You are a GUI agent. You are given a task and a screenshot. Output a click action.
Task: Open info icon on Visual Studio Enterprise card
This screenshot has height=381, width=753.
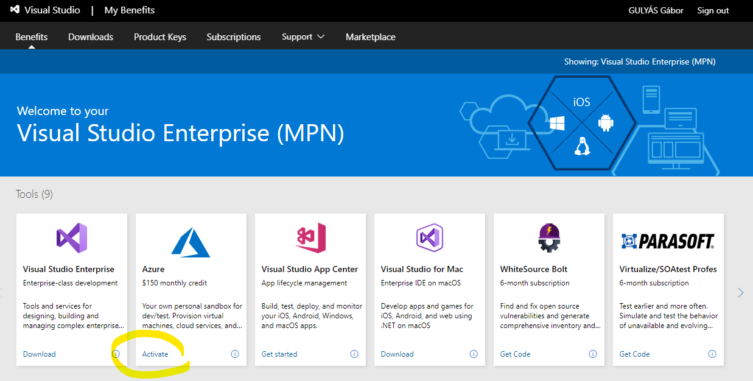point(116,354)
